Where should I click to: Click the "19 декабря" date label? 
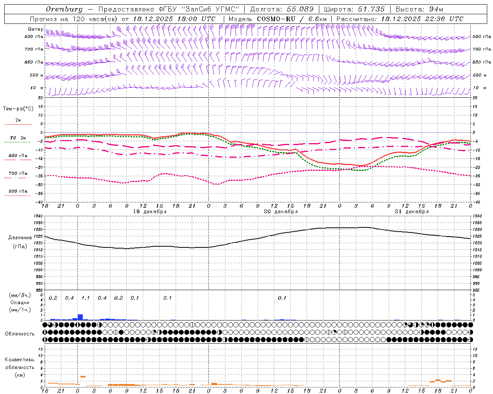click(x=150, y=212)
